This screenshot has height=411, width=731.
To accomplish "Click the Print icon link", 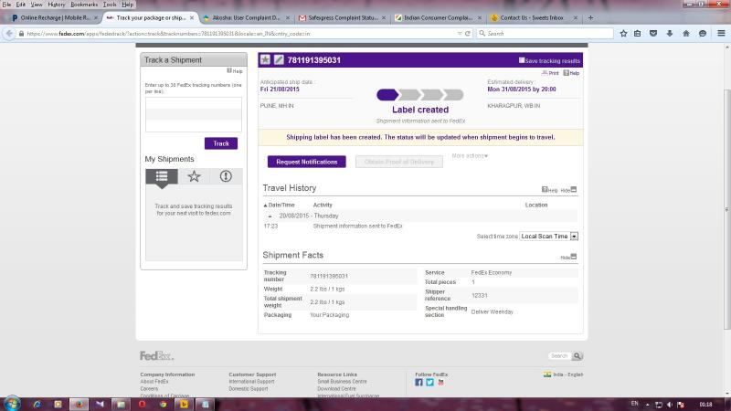I will [x=550, y=73].
